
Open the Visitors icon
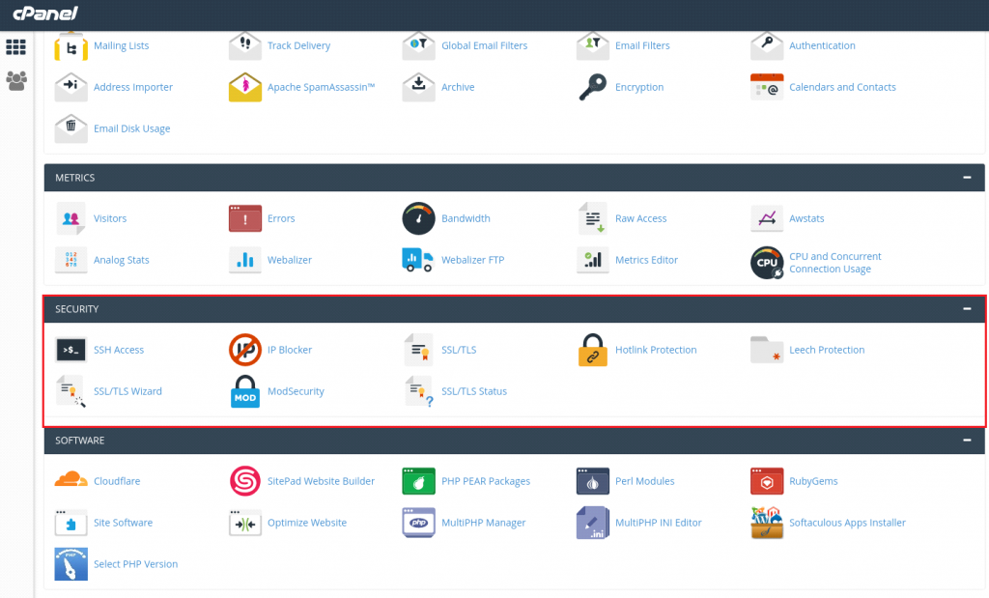[x=71, y=218]
